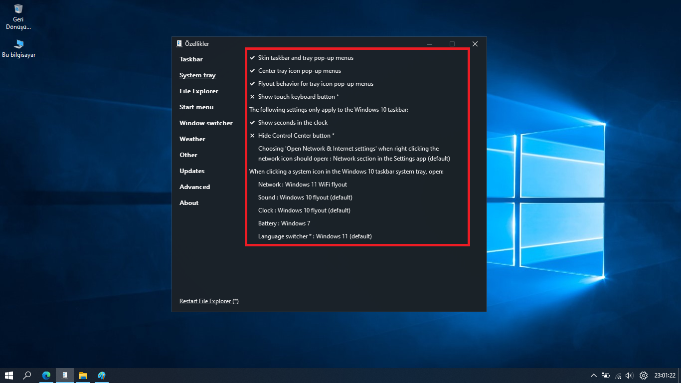Switch to File Explorer section
Screen dimensions: 681x383
[x=199, y=91]
